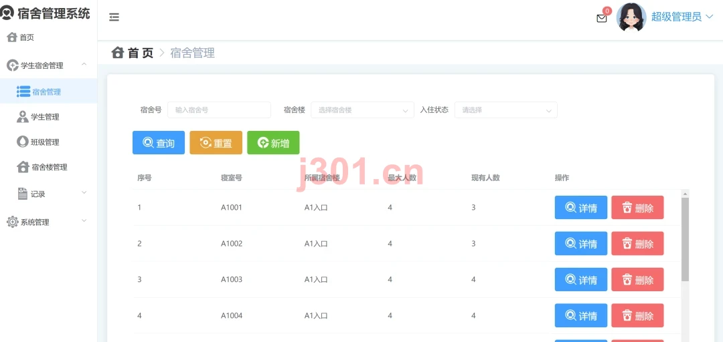
Task: Expand the 记录 submenu
Action: point(48,194)
